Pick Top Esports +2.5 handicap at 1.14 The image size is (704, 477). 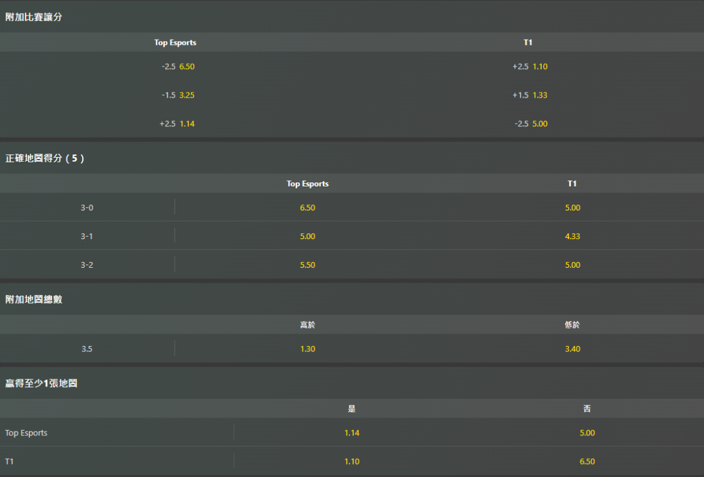click(x=186, y=124)
